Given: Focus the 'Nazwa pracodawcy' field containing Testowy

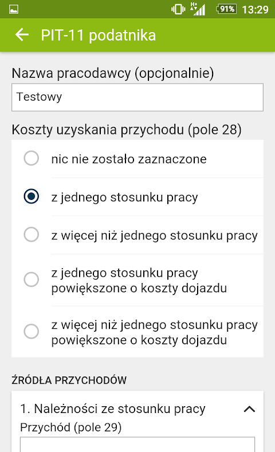Looking at the screenshot, I should [x=137, y=97].
